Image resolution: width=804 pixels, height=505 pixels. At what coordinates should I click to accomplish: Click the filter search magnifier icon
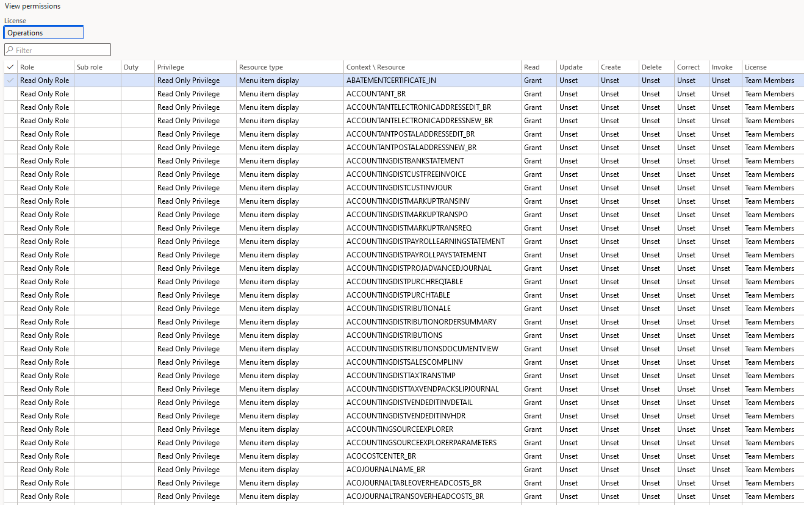(x=10, y=50)
